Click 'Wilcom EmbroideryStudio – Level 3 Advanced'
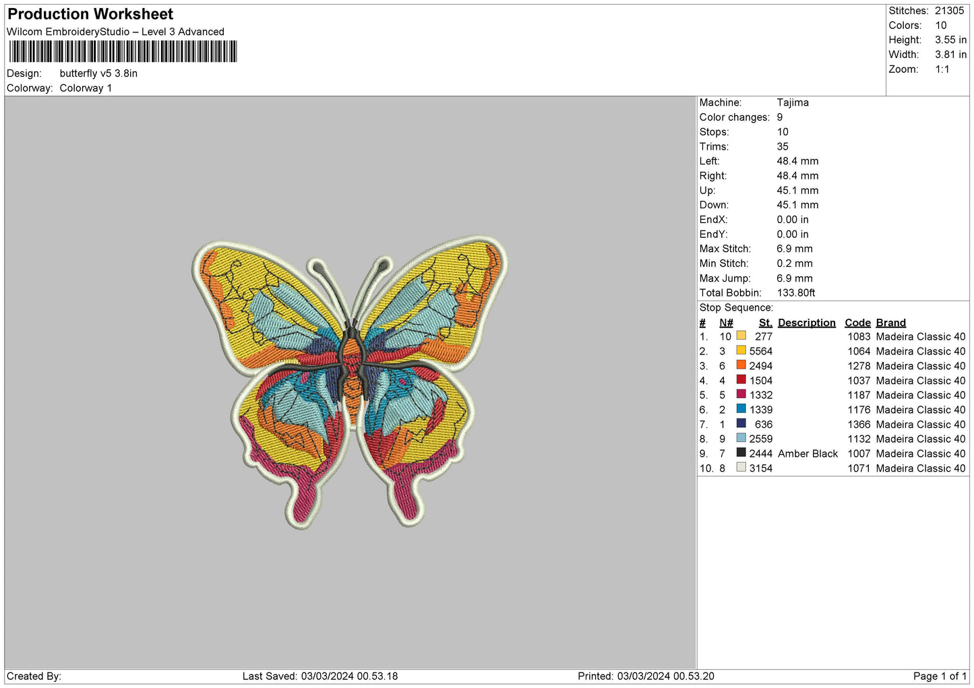 [115, 32]
